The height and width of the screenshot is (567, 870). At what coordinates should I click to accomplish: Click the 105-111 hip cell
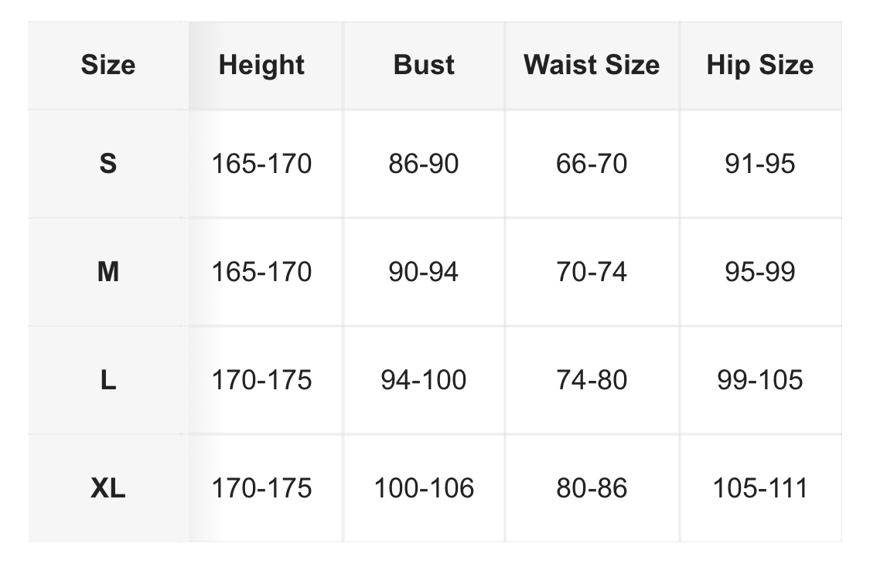[759, 488]
